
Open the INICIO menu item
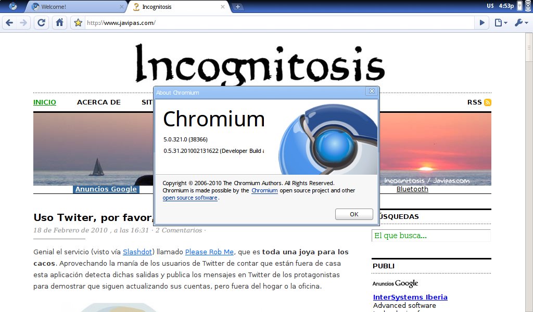pos(45,102)
